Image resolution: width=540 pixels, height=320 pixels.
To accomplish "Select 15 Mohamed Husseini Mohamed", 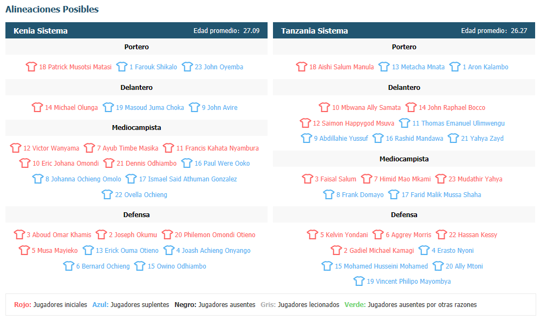I will click(381, 266).
